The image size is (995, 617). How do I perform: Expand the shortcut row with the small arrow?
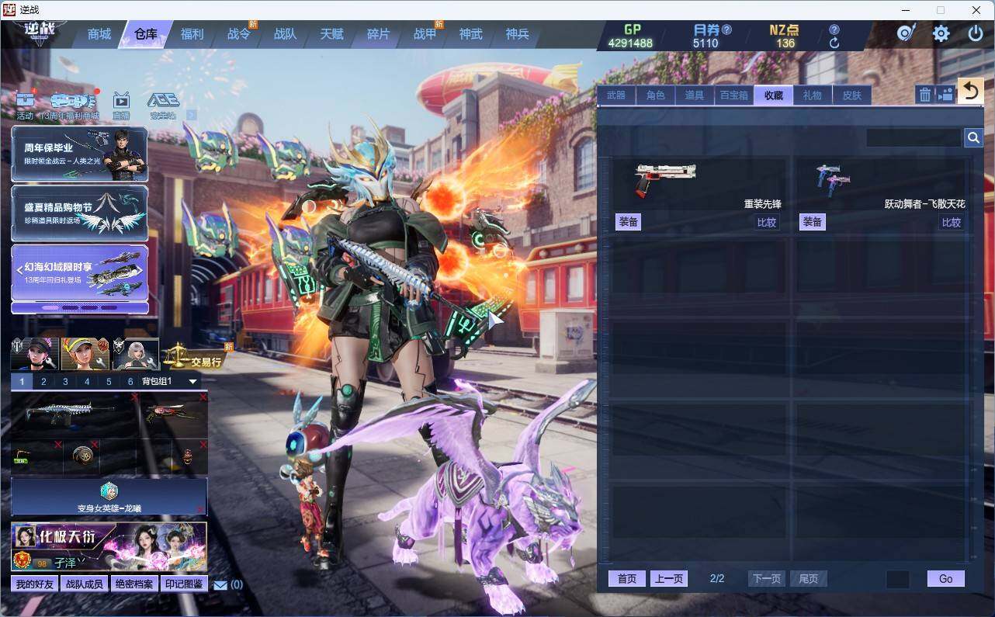192,115
